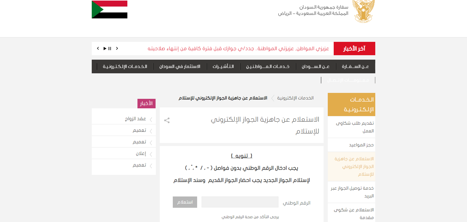Viewport: 467px width, 222px height.
Task: Click the Sudan flag image
Action: point(110,9)
